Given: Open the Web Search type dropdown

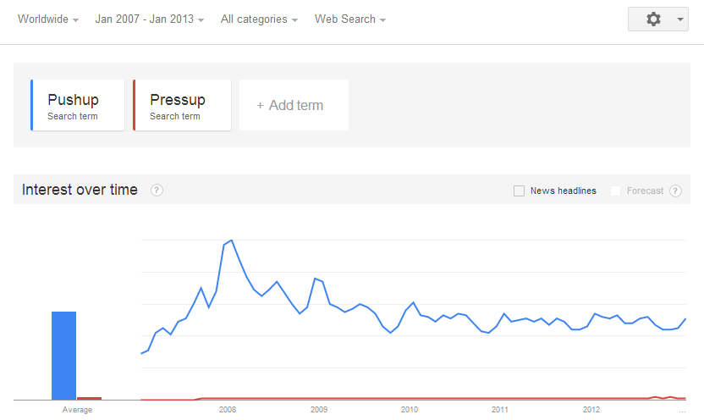Looking at the screenshot, I should tap(349, 19).
